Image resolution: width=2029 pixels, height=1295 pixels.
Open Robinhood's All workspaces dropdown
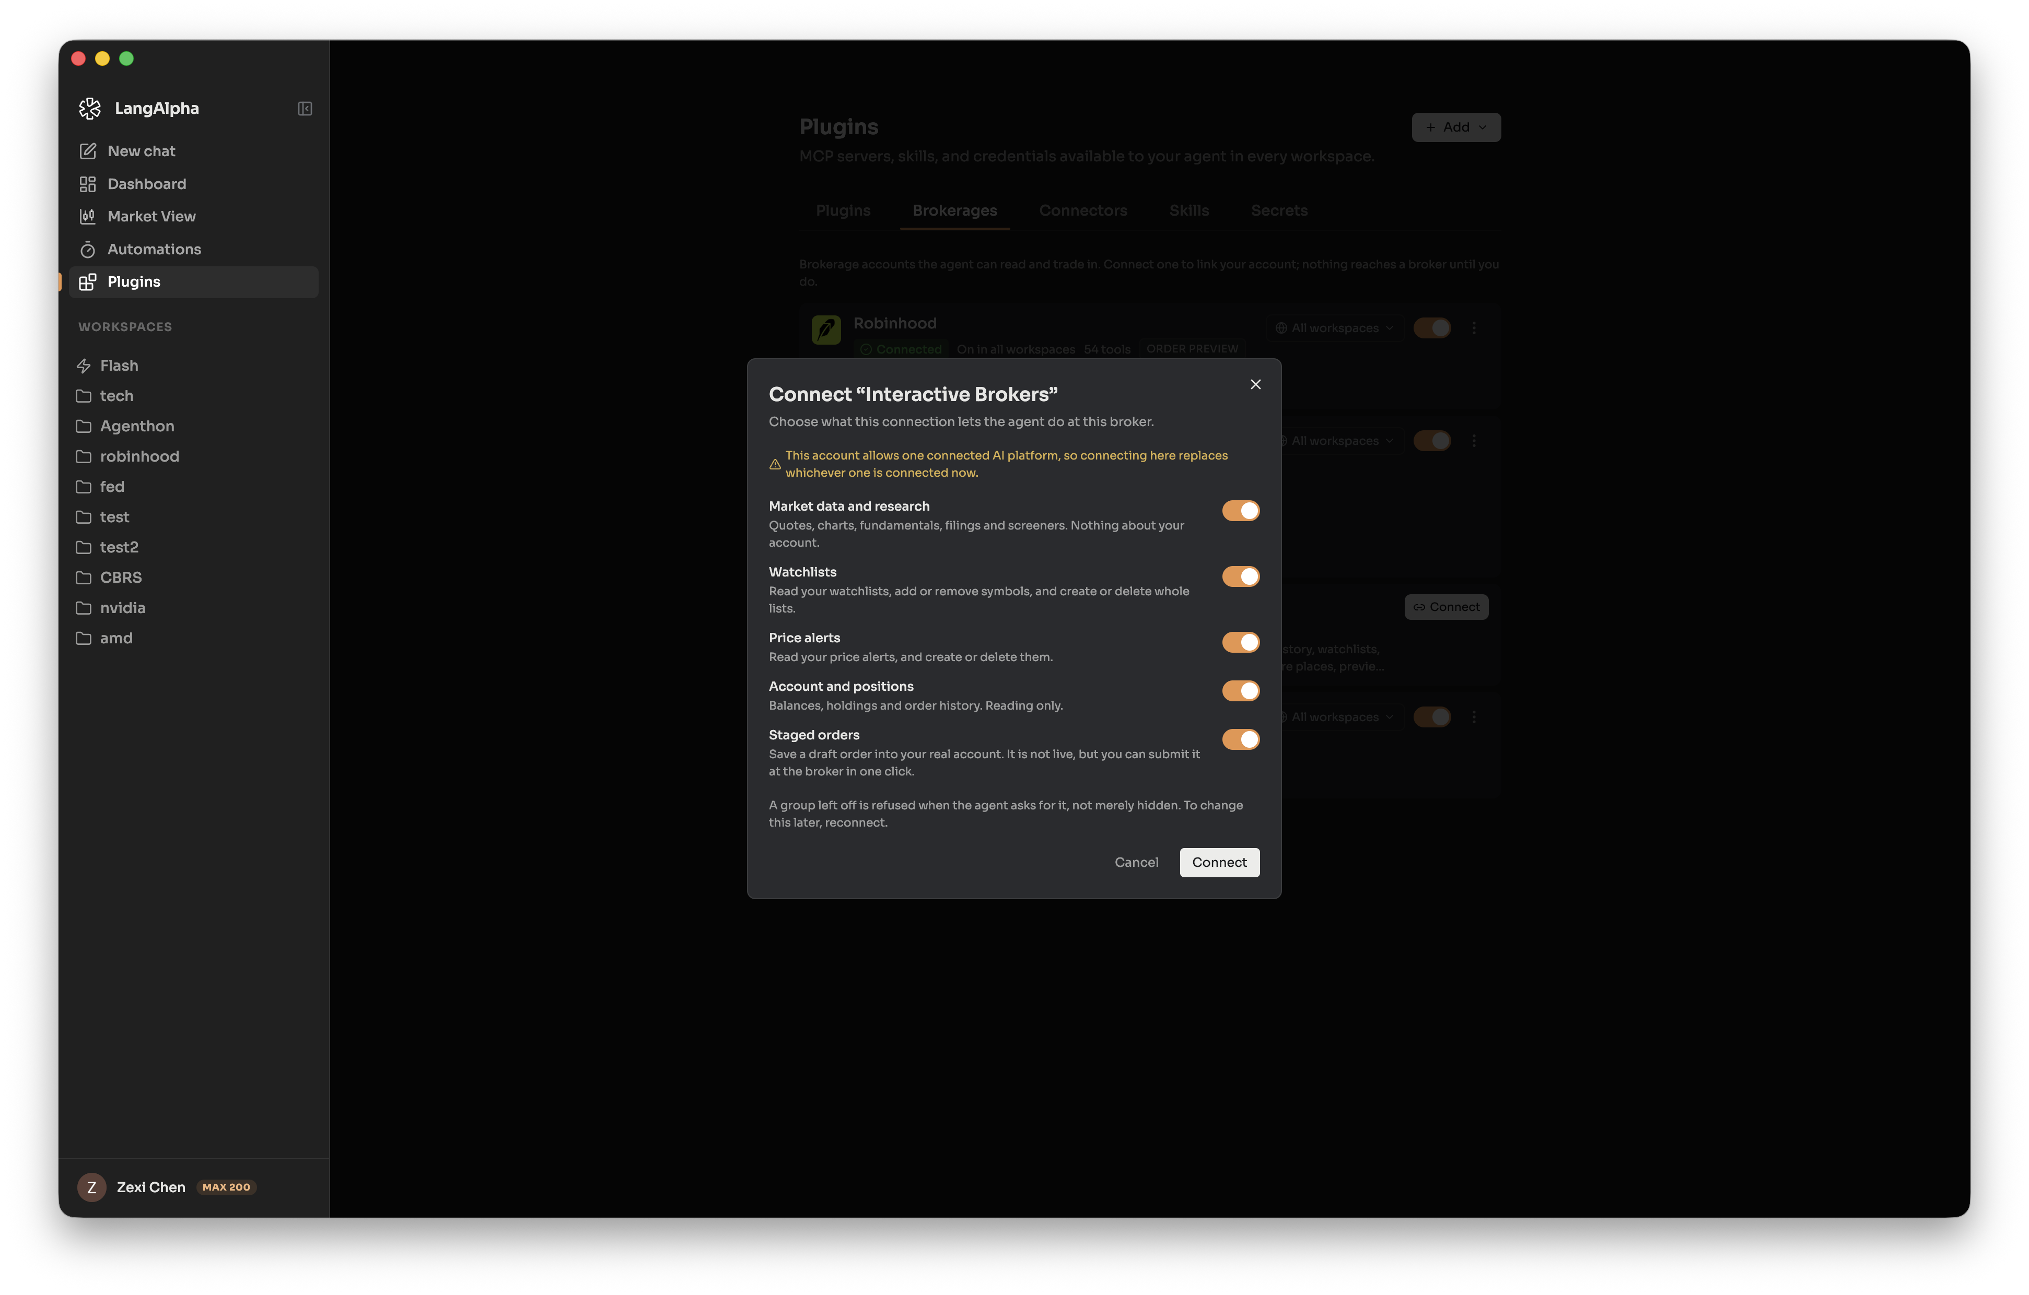1334,328
